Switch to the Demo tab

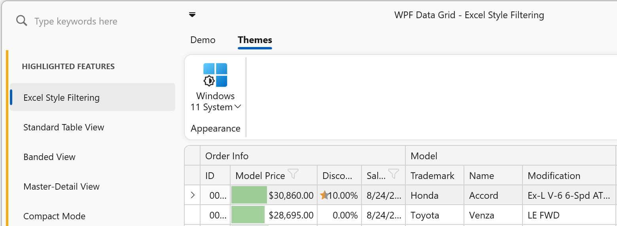(203, 40)
